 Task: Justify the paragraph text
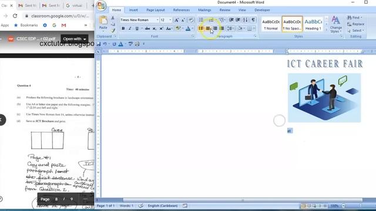point(222,29)
